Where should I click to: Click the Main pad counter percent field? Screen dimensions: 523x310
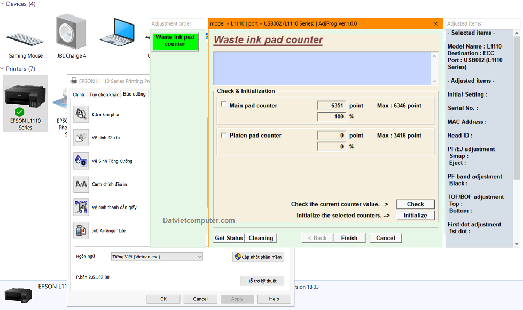tap(332, 116)
